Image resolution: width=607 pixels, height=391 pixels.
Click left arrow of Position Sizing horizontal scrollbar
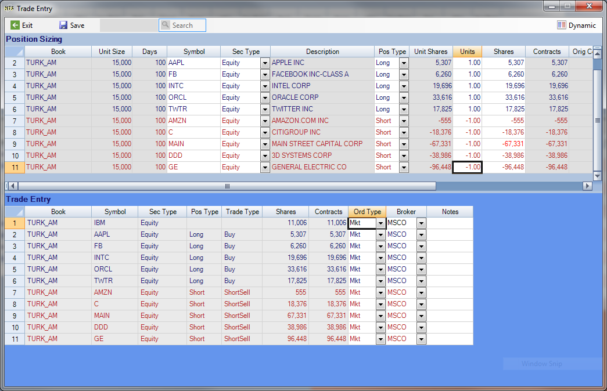point(13,186)
